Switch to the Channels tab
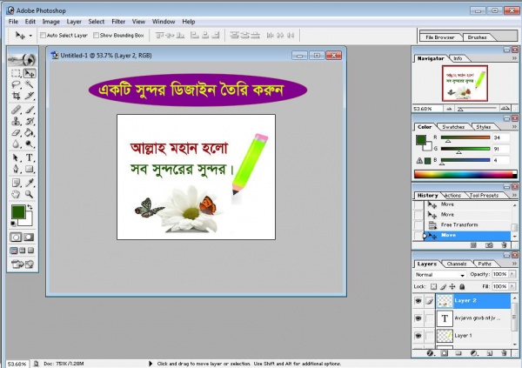Image resolution: width=522 pixels, height=368 pixels. point(456,263)
